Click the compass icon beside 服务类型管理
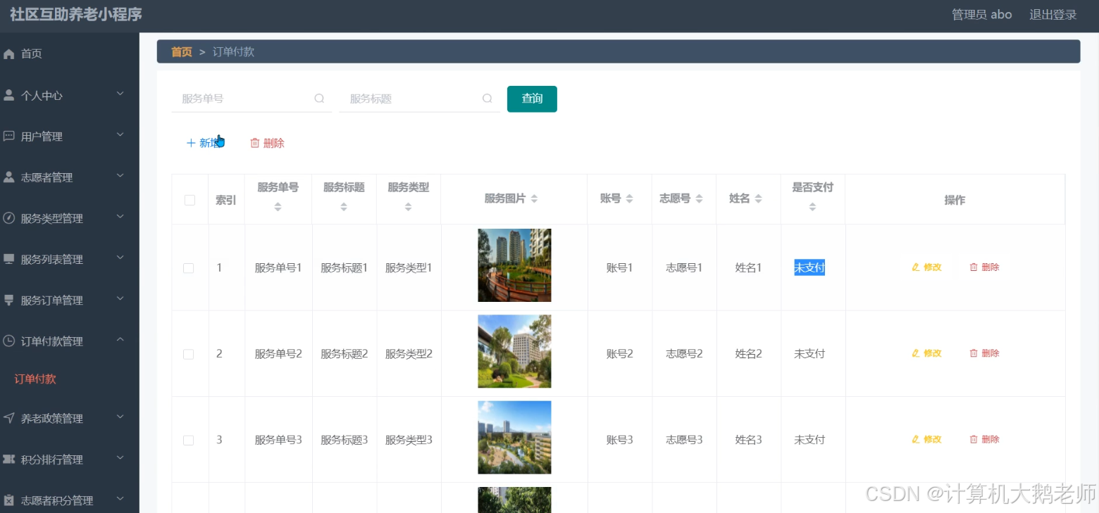 tap(9, 218)
